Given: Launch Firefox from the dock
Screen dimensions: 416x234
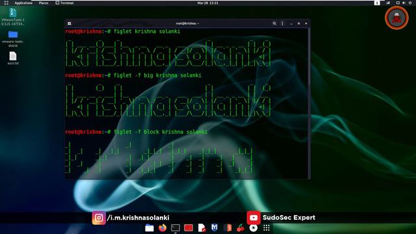Looking at the screenshot, I should [x=162, y=228].
